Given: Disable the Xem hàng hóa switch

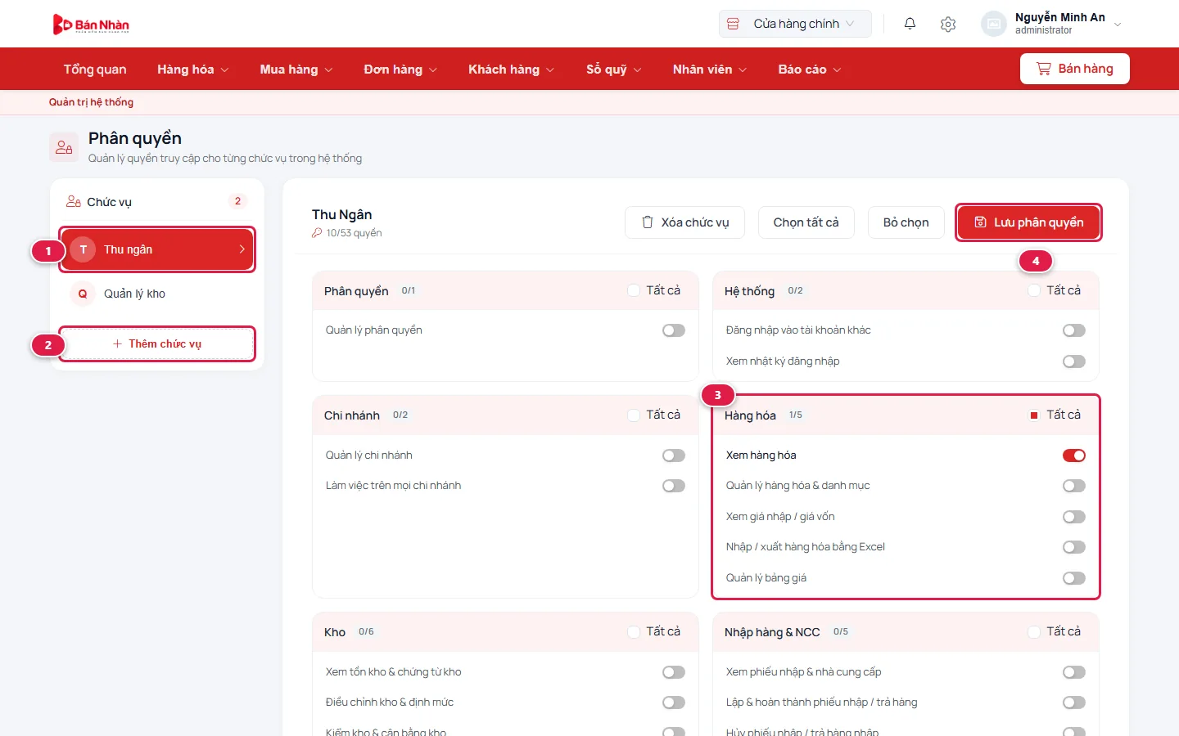Looking at the screenshot, I should click(1074, 456).
